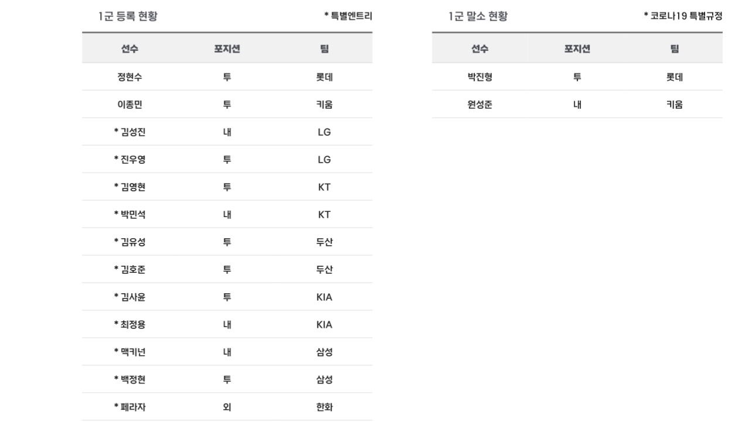Click the 1군 말소 현황 heading

[478, 17]
